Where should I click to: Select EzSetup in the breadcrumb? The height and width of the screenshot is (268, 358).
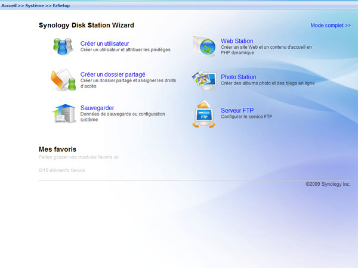click(x=61, y=5)
